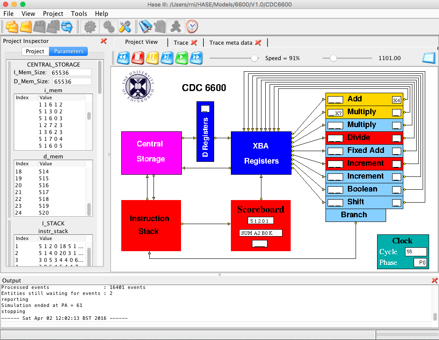Switch to the Project segment in inspector
This screenshot has height=340, width=439.
(35, 51)
